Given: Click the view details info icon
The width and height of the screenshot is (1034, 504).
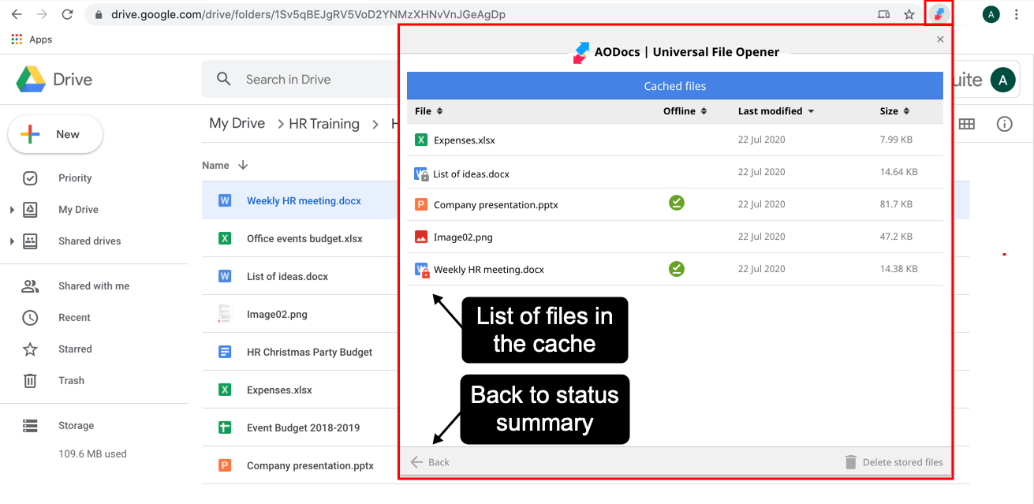Looking at the screenshot, I should coord(1004,124).
